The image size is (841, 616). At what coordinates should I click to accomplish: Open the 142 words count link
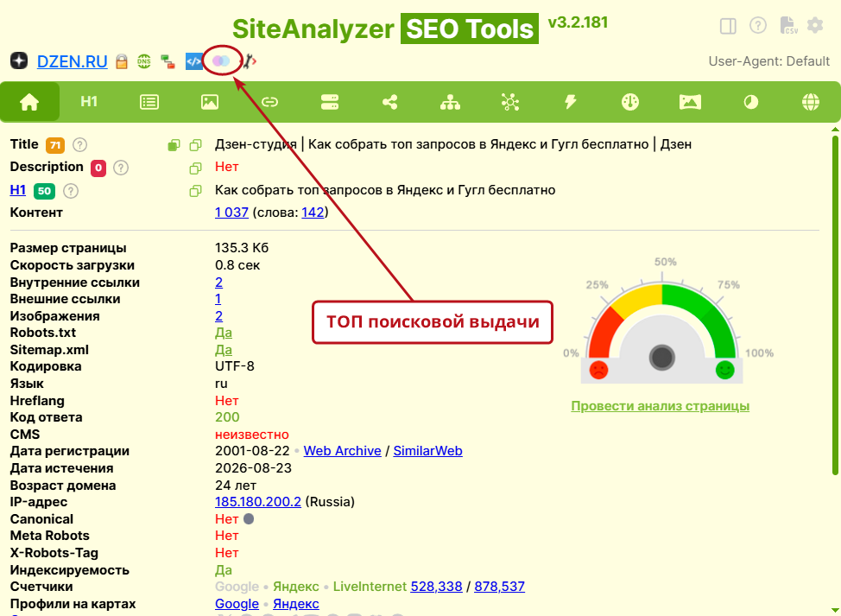tap(313, 213)
